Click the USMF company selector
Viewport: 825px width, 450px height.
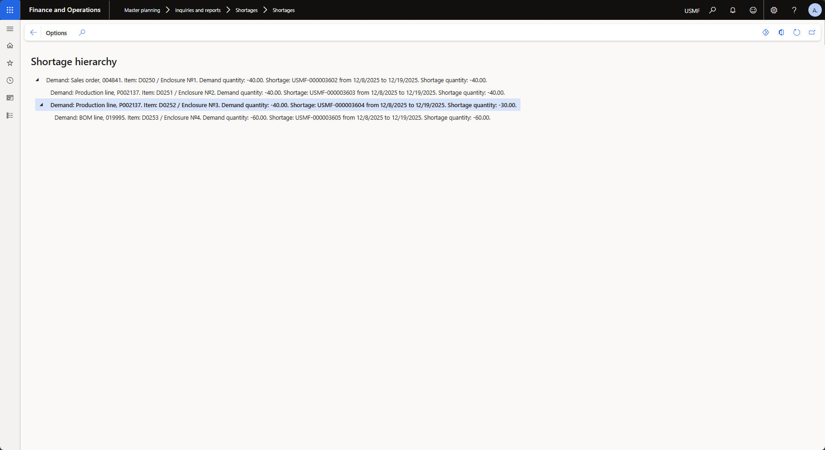coord(691,11)
